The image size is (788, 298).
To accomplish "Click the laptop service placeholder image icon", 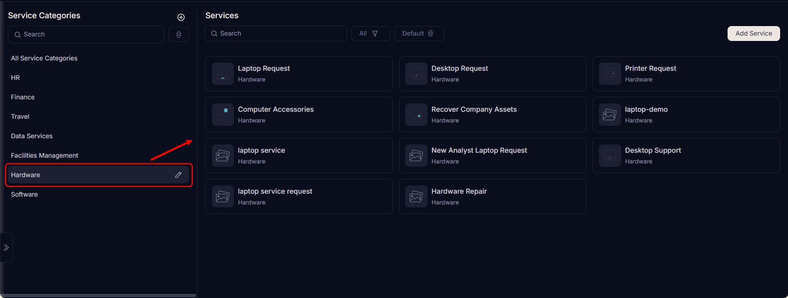I will (x=223, y=156).
